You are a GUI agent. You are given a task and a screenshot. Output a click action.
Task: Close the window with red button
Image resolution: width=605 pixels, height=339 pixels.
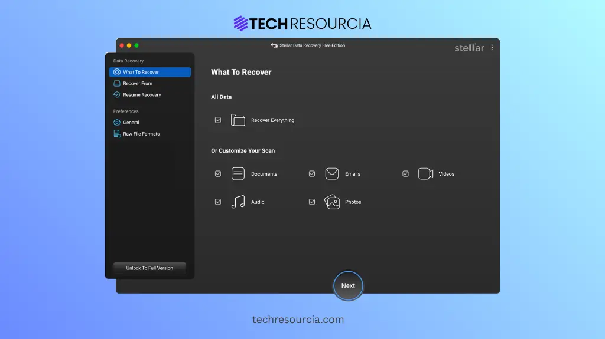pos(122,45)
